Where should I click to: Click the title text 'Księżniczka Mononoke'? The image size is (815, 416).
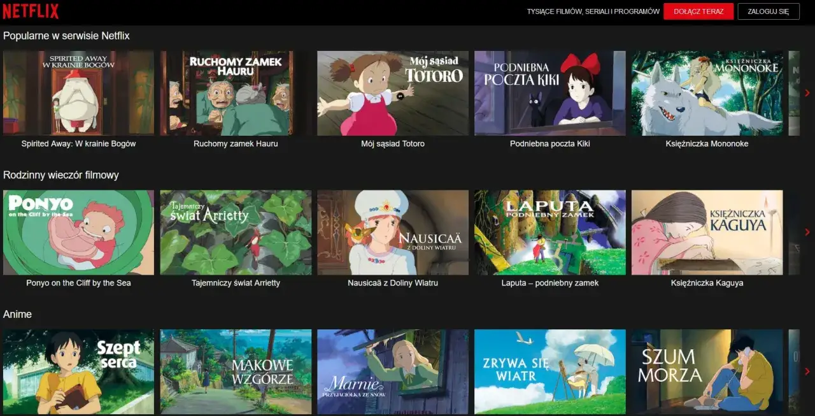[707, 144]
